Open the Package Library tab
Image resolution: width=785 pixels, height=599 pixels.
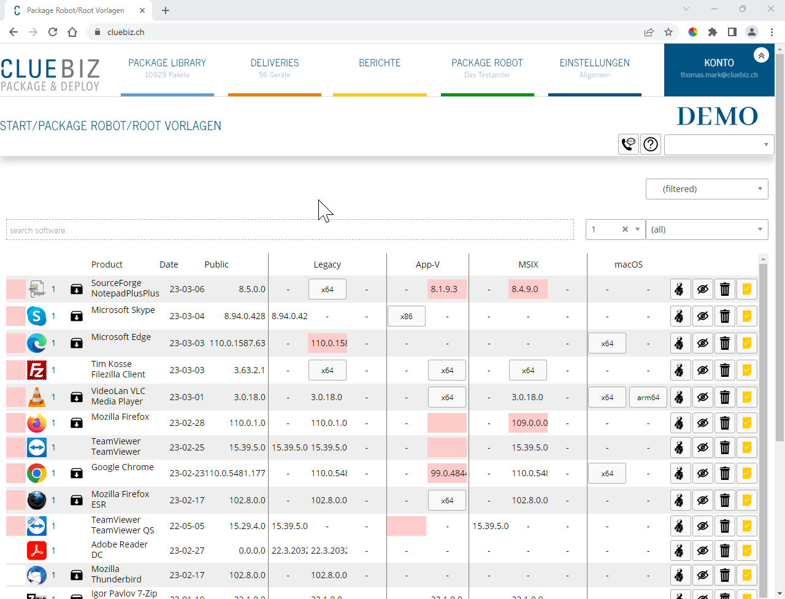pyautogui.click(x=167, y=69)
